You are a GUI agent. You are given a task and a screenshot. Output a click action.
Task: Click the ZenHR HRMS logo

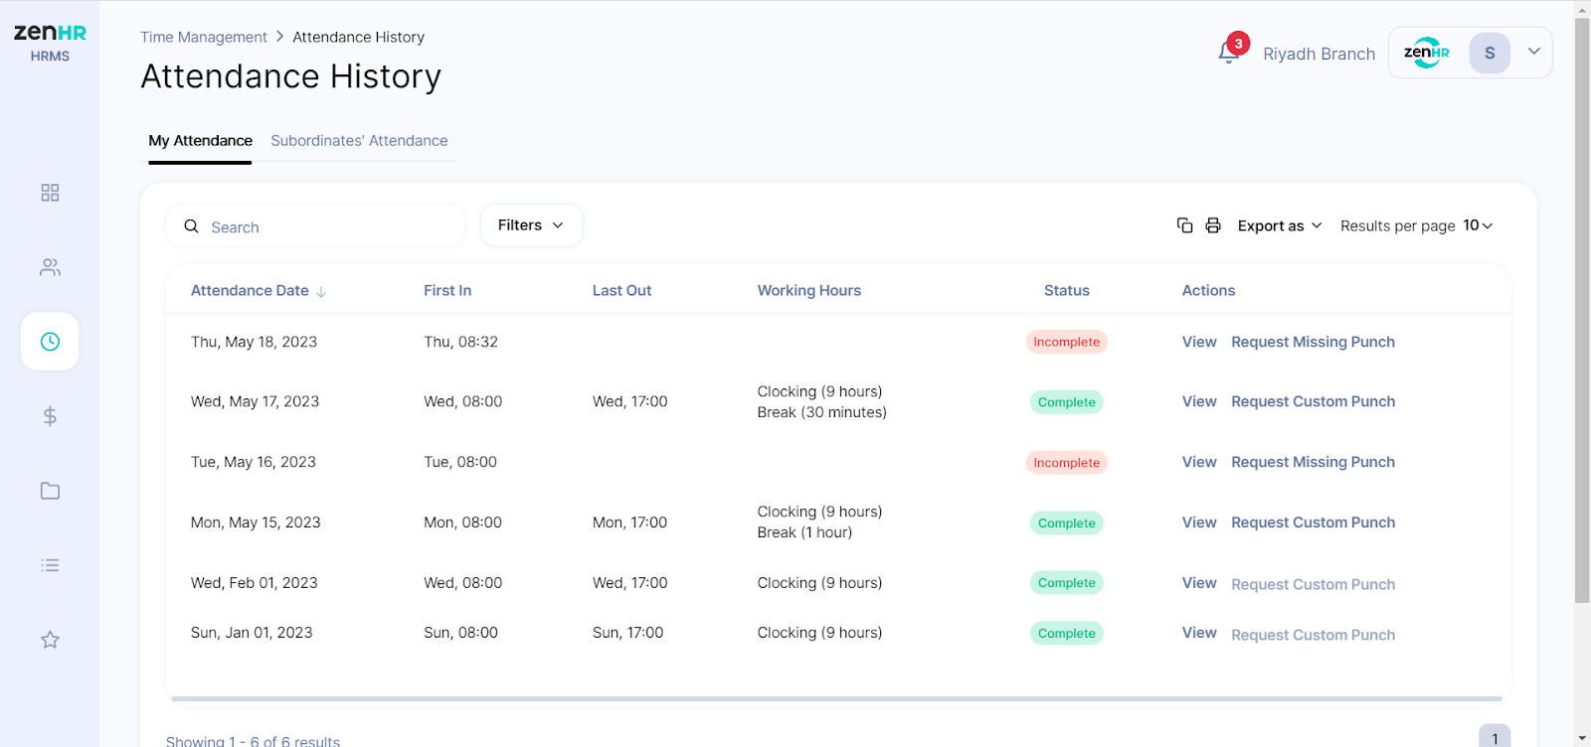click(50, 42)
